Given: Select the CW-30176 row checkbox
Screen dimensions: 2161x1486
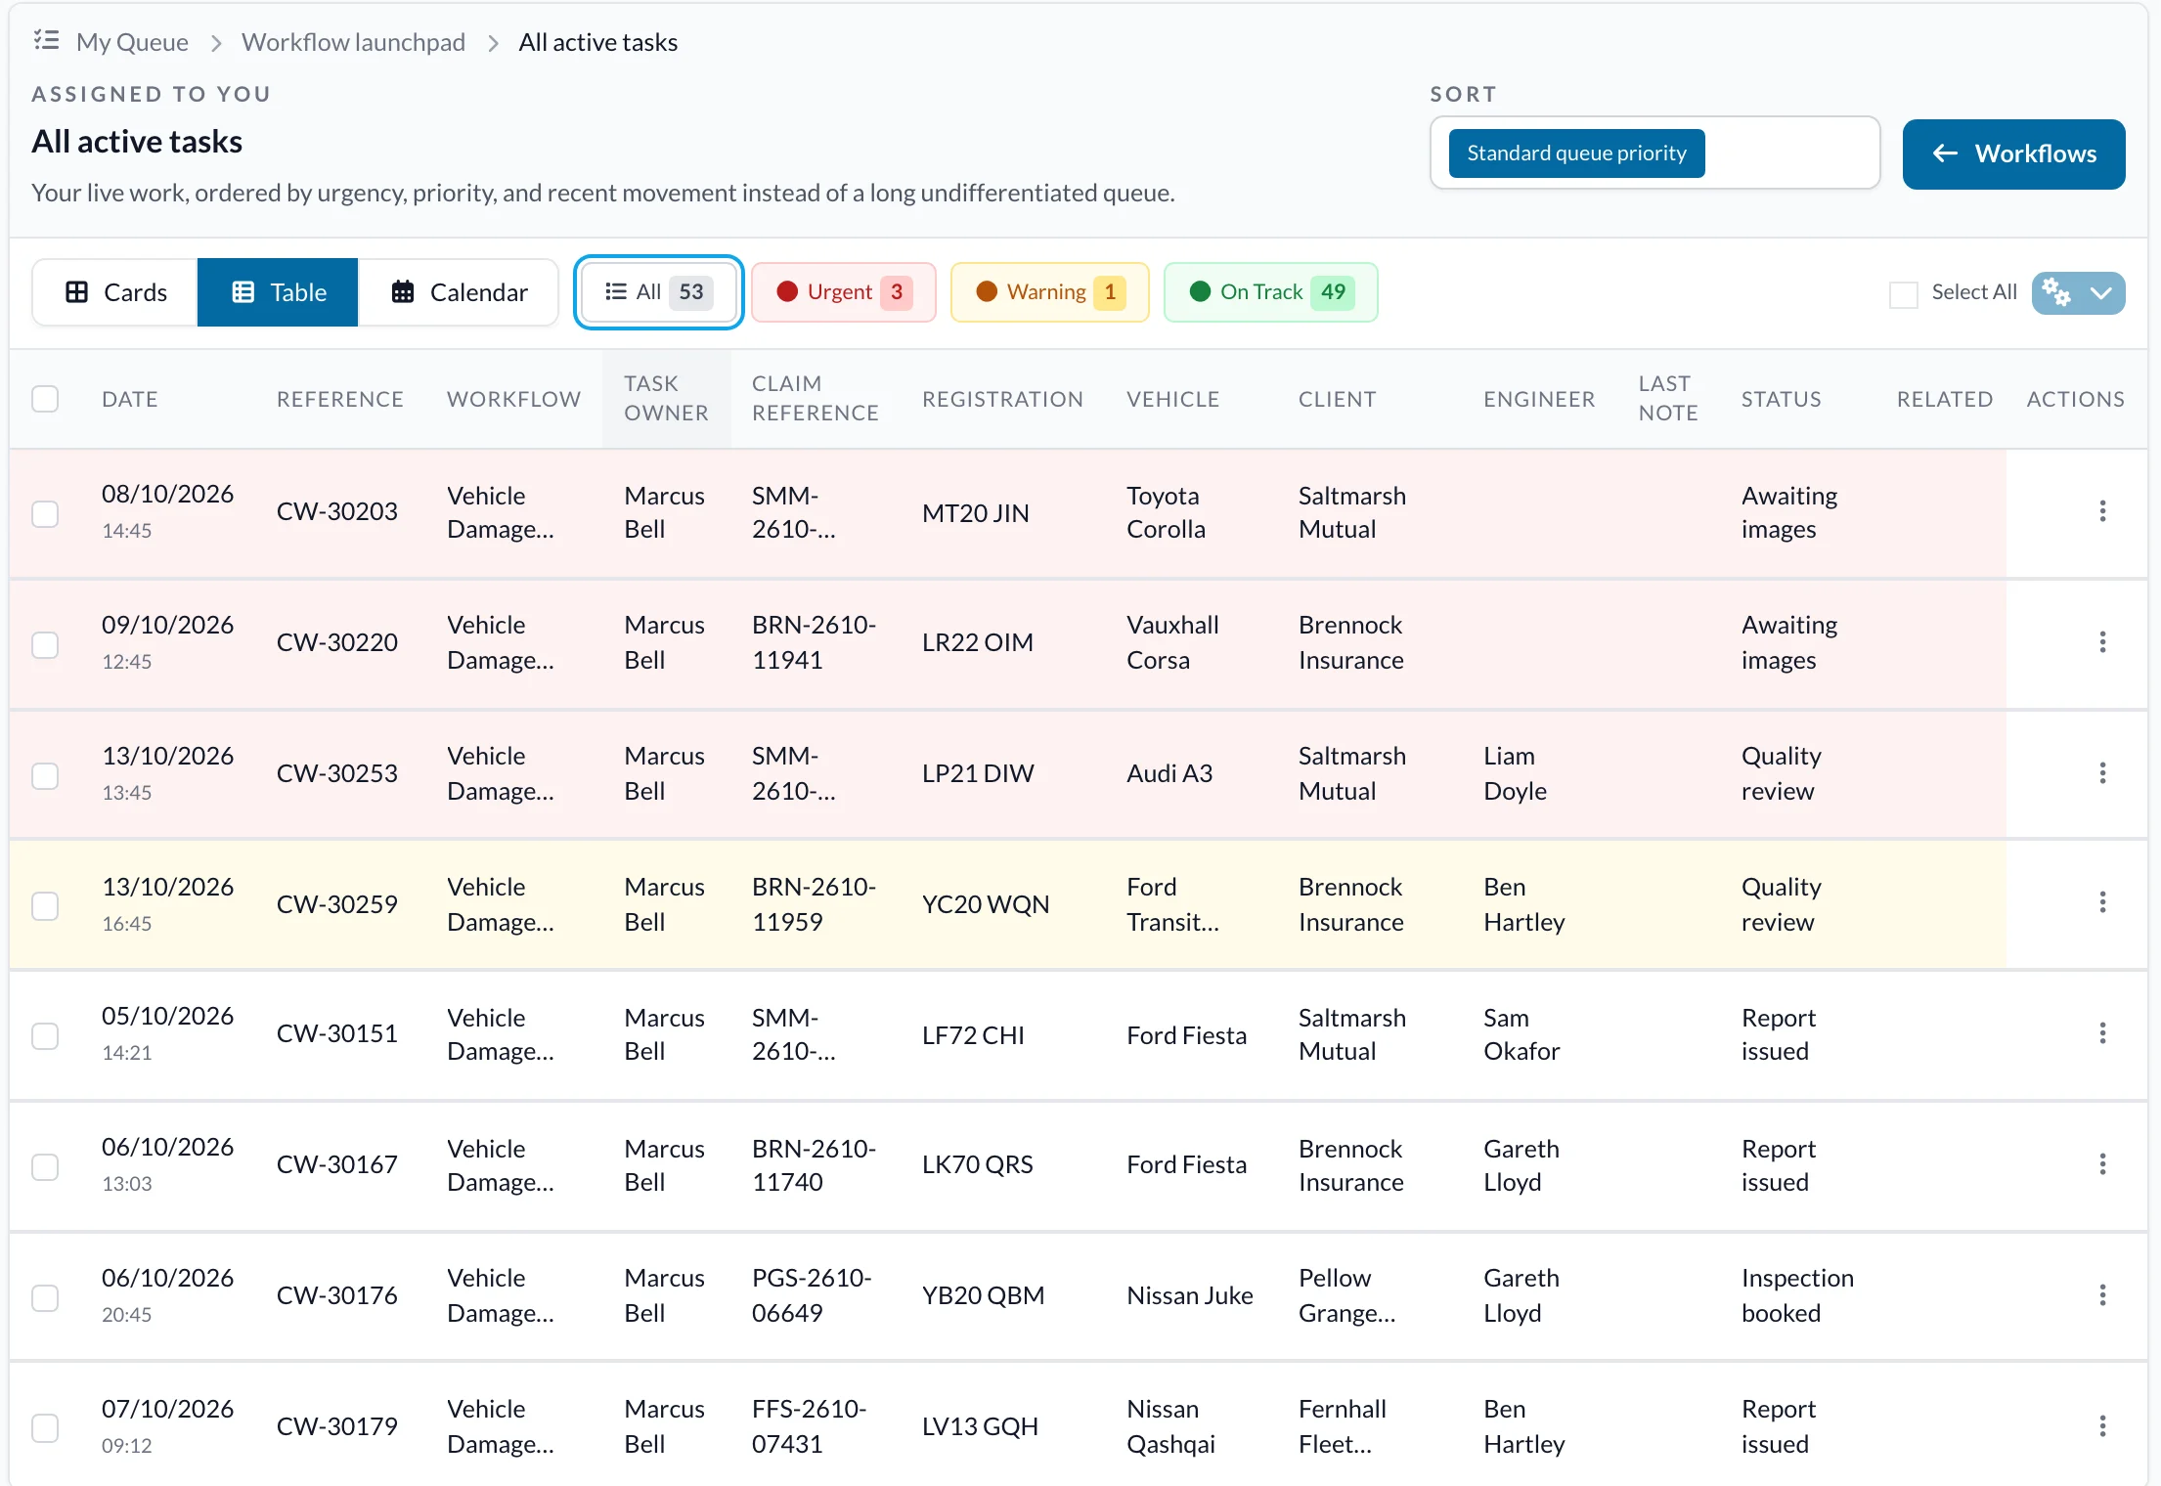Looking at the screenshot, I should tap(45, 1297).
